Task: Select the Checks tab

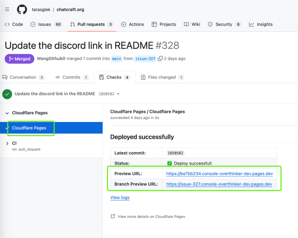Action: click(x=115, y=77)
